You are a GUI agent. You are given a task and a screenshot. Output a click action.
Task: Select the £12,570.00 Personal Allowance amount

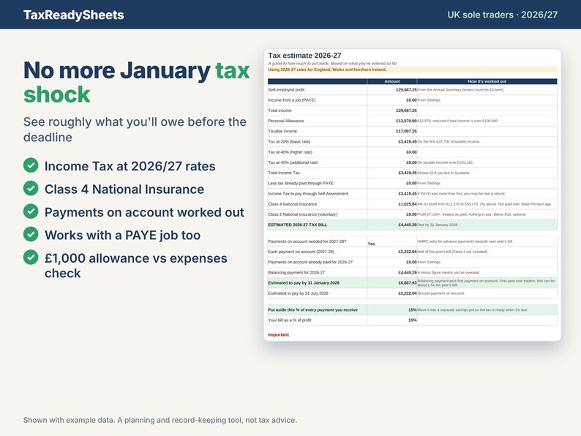tap(406, 121)
